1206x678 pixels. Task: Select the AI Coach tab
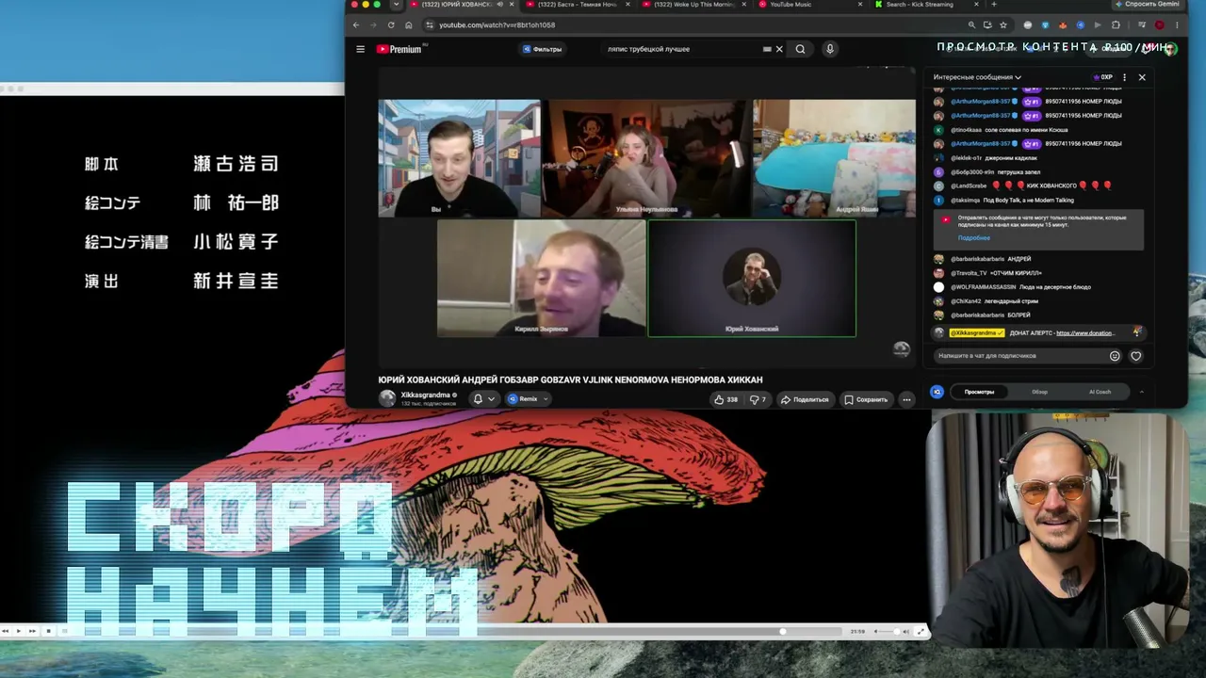click(x=1100, y=392)
